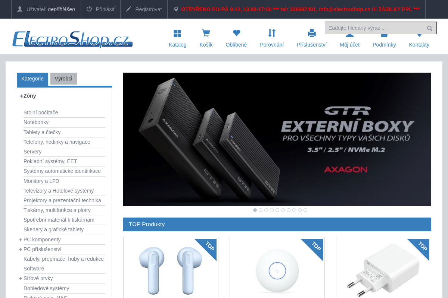
Task: Expand the Zóny category section
Action: click(x=21, y=96)
